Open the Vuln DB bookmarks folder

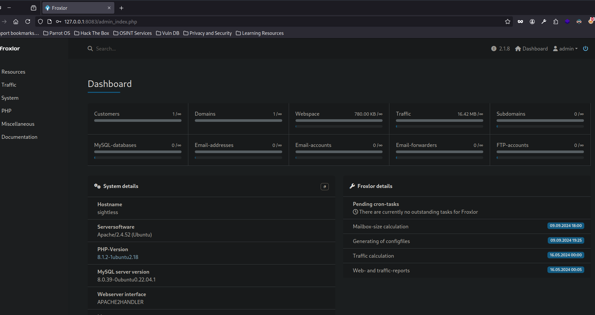click(167, 33)
